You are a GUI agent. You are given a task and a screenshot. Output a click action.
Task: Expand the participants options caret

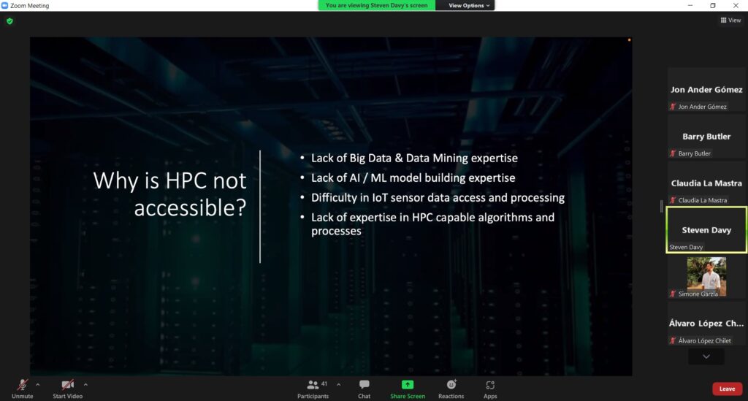coord(338,384)
